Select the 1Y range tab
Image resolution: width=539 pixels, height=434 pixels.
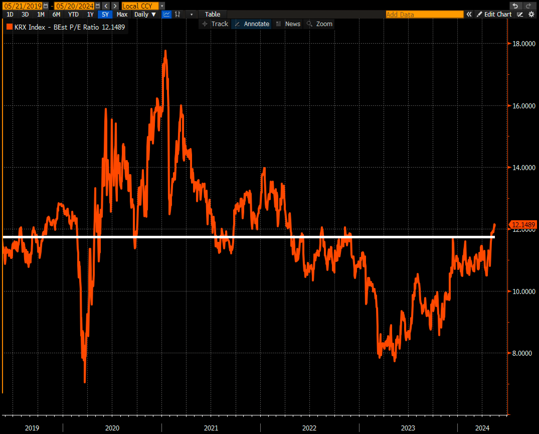click(x=90, y=15)
